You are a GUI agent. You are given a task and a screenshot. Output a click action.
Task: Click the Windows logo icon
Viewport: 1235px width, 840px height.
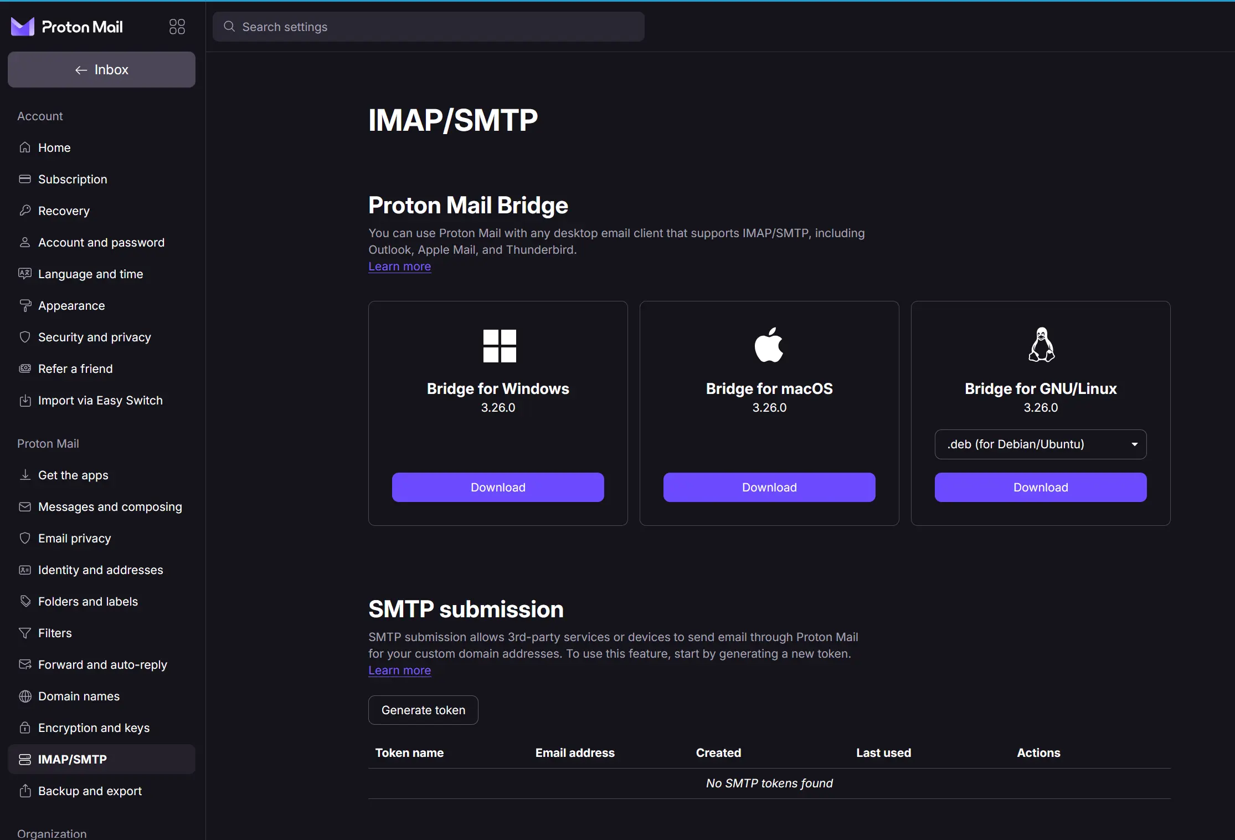pyautogui.click(x=500, y=346)
